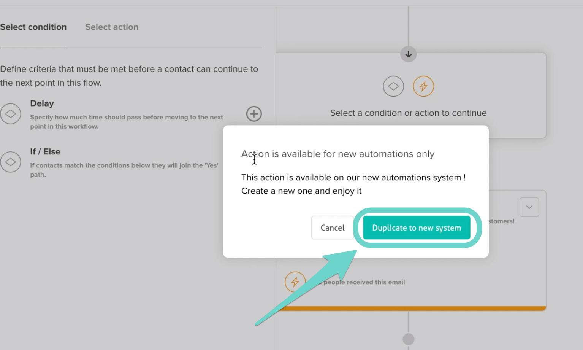Add the Delay condition with plus icon
This screenshot has width=583, height=350.
click(254, 114)
